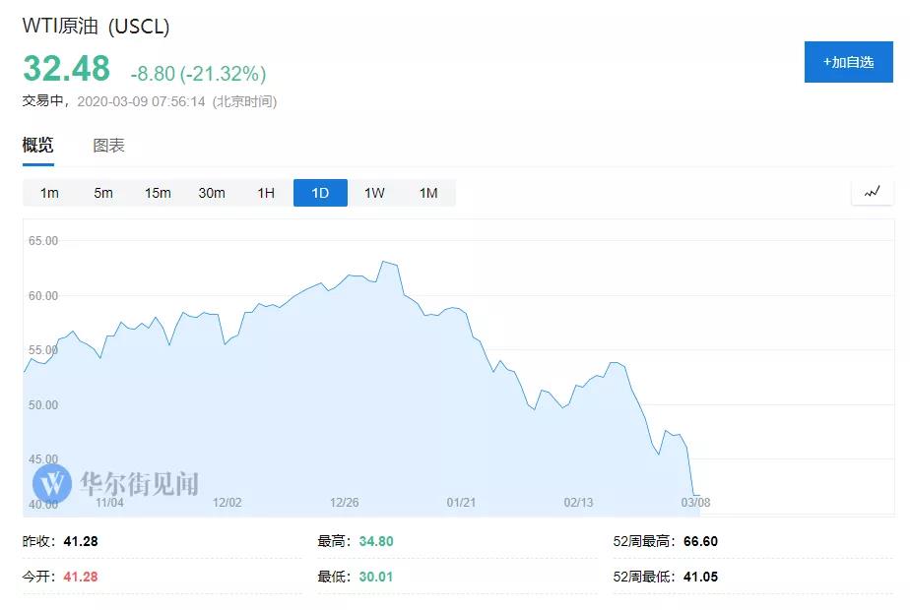Viewport: 910px width, 610px height.
Task: Switch to the 概览 overview tab
Action: 38,146
